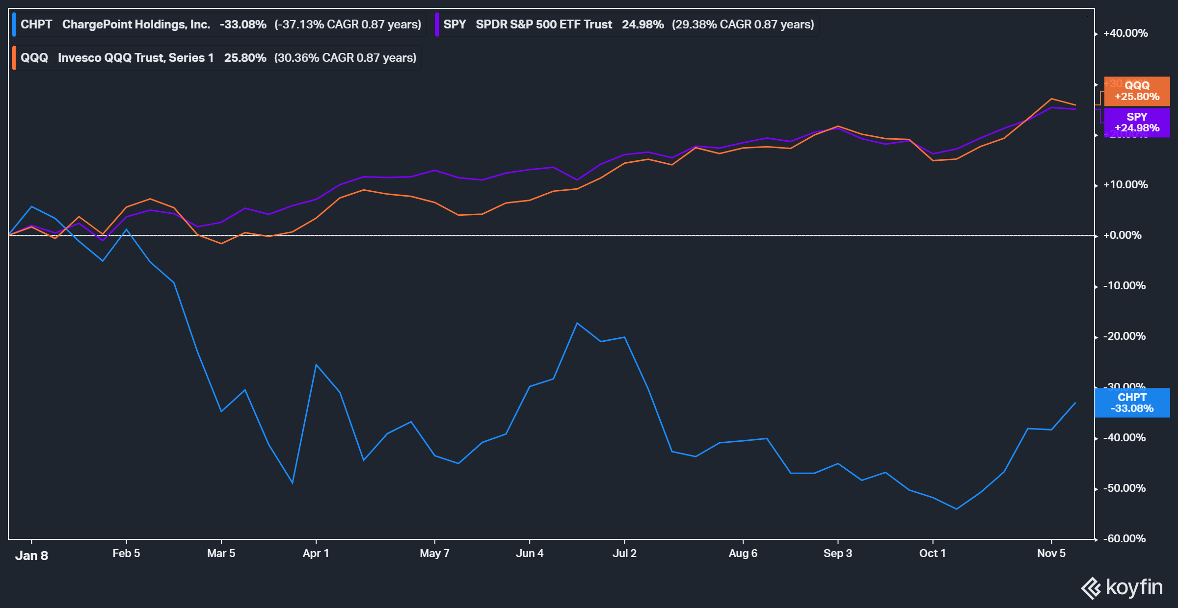Click the koyfin logo

coord(1122,587)
